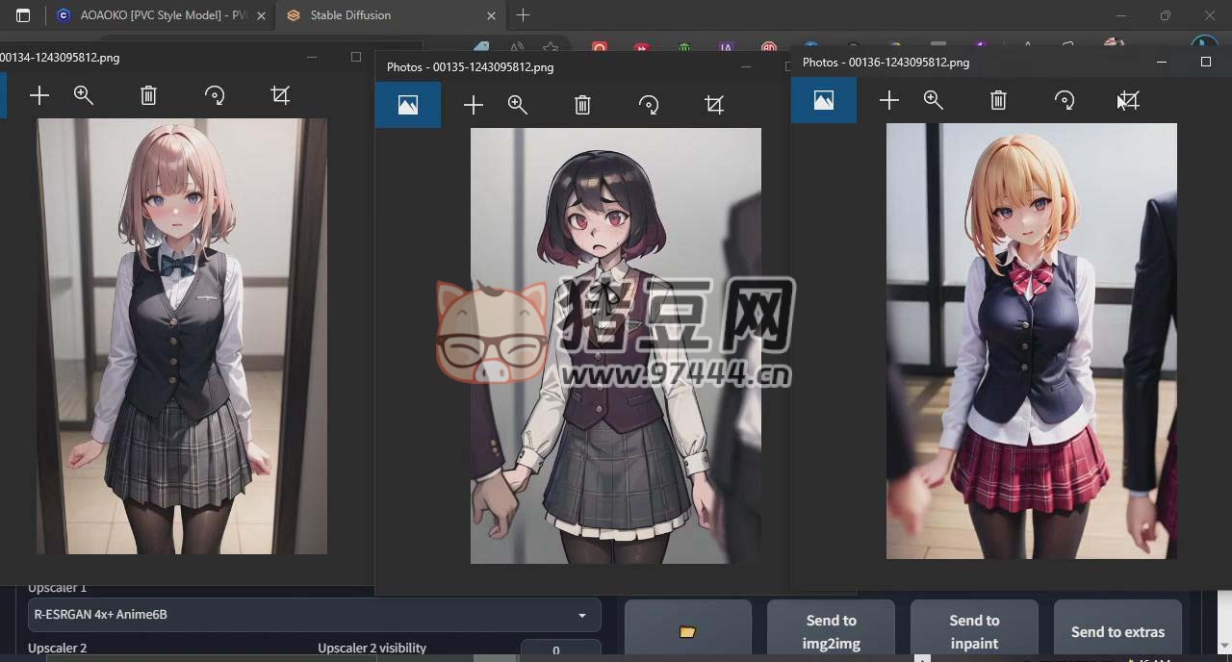Click the trash icon in the 00135 Photos window
This screenshot has width=1232, height=662.
click(x=582, y=105)
